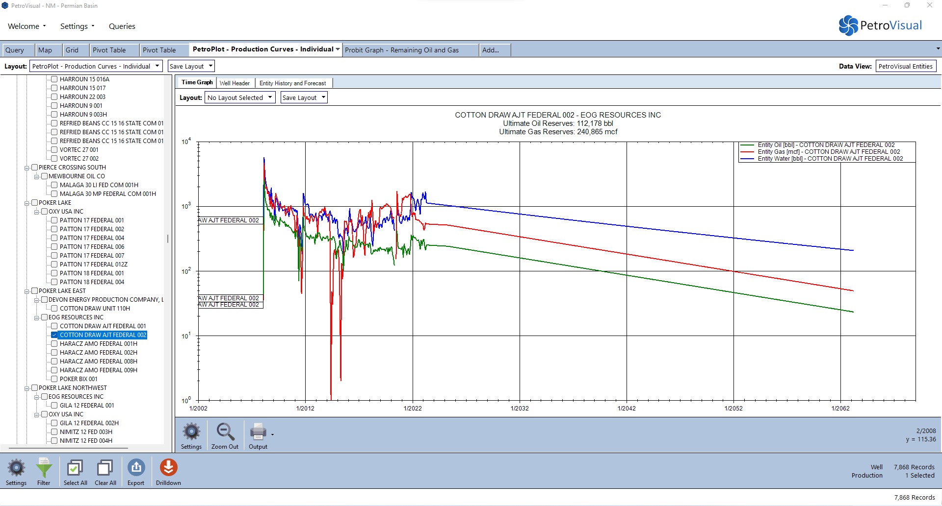
Task: Open the Queries menu
Action: click(x=122, y=26)
